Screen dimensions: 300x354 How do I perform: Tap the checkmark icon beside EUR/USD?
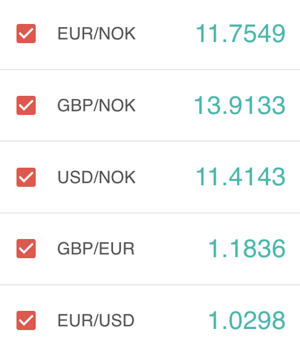pos(26,320)
